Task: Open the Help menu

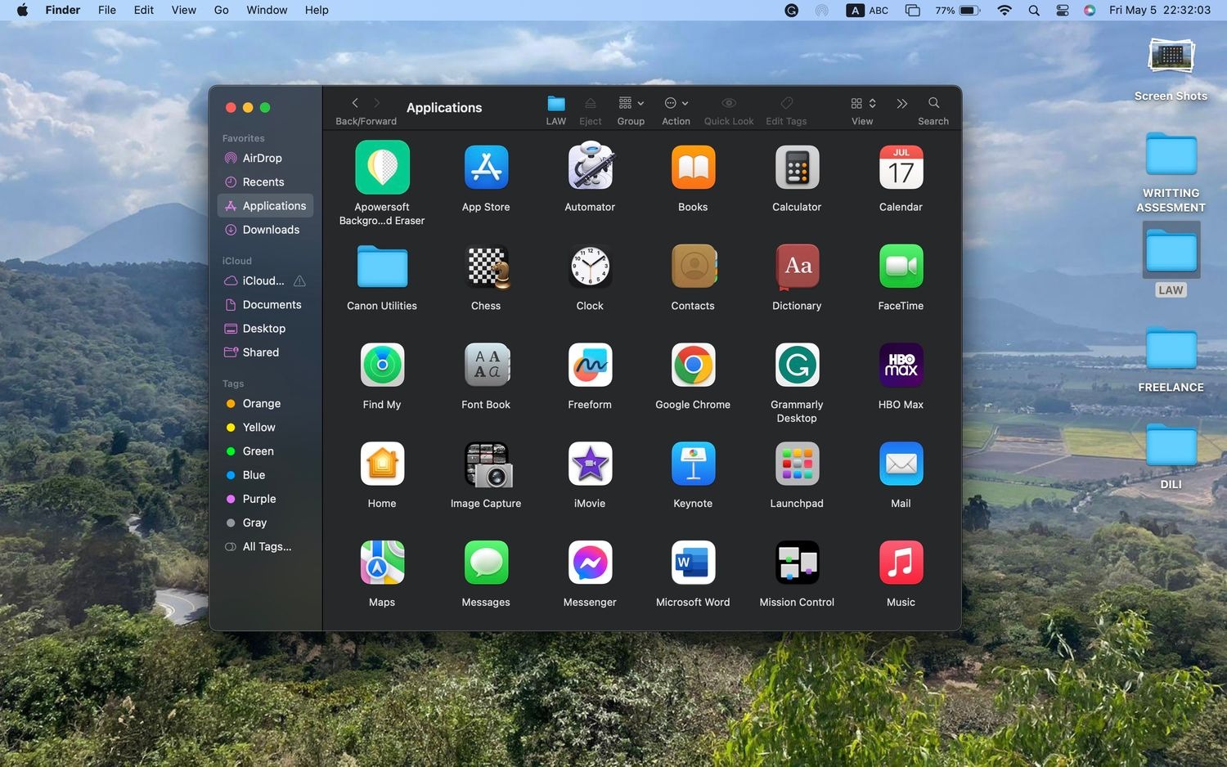Action: click(317, 10)
